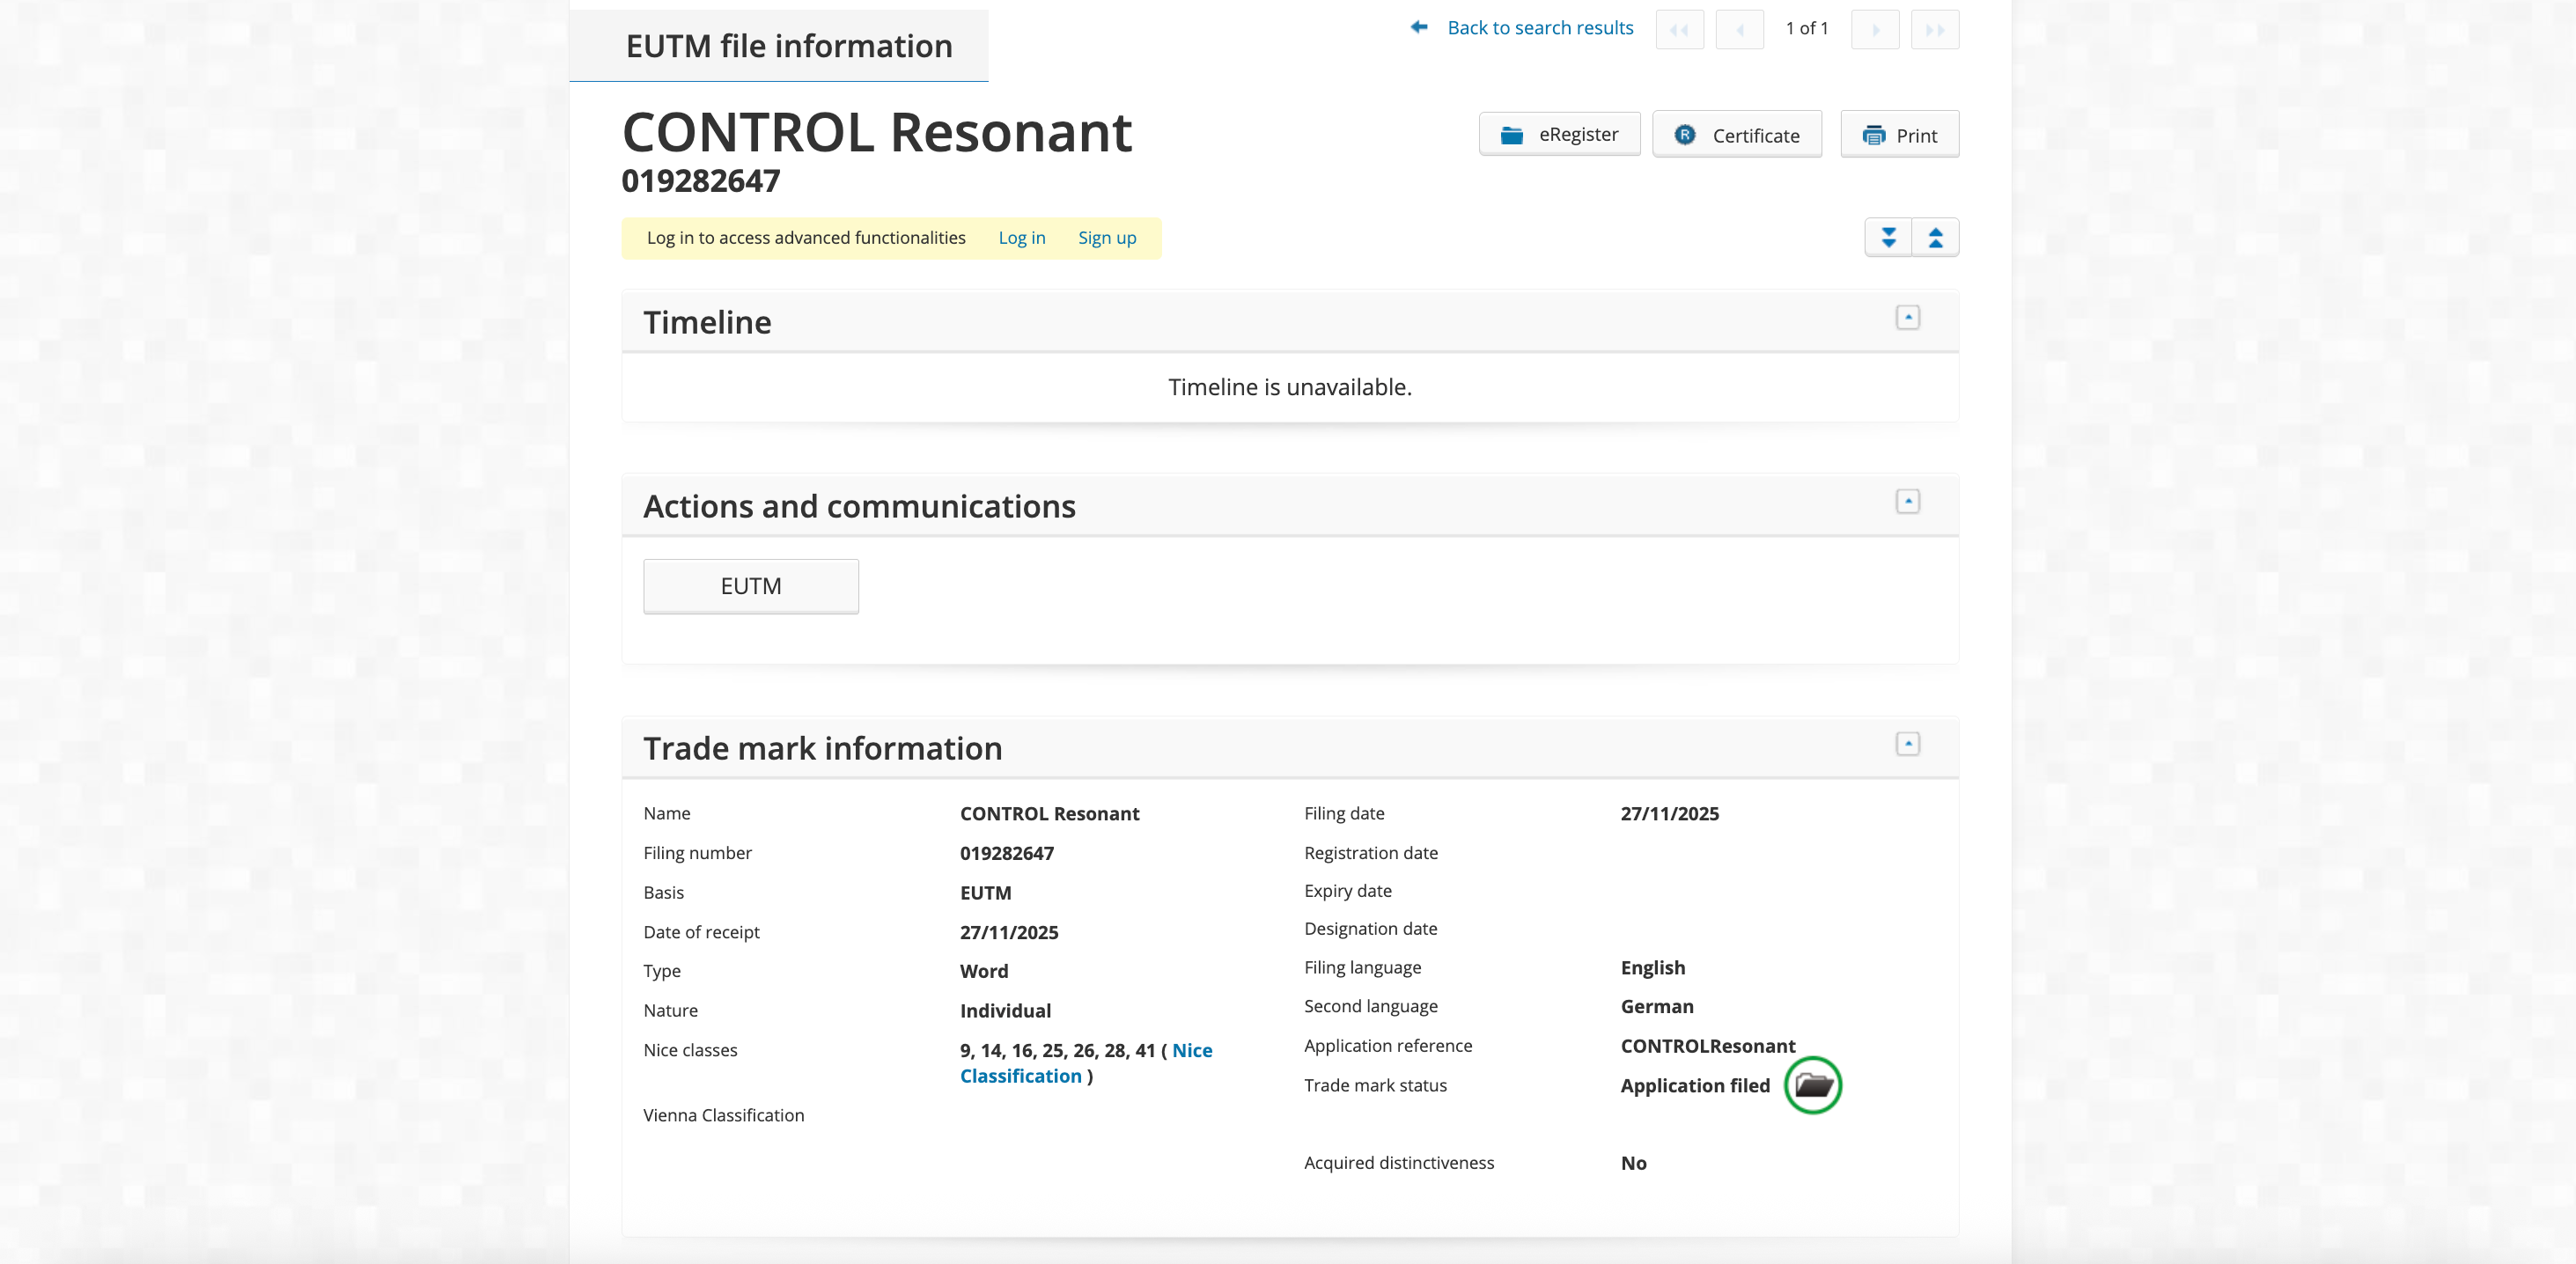Collapse Actions and communications section
2576x1264 pixels.
[x=1907, y=502]
